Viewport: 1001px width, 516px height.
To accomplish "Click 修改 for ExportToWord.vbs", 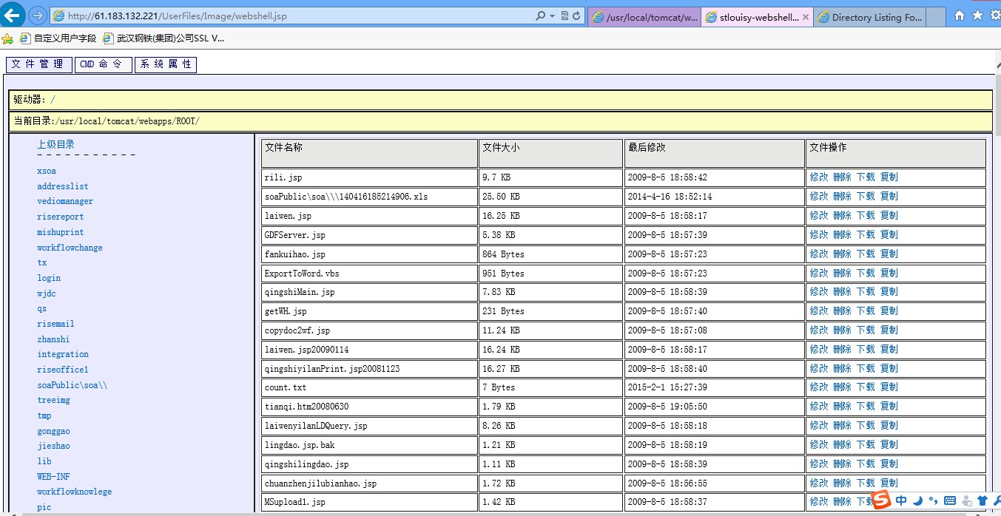I will click(819, 273).
